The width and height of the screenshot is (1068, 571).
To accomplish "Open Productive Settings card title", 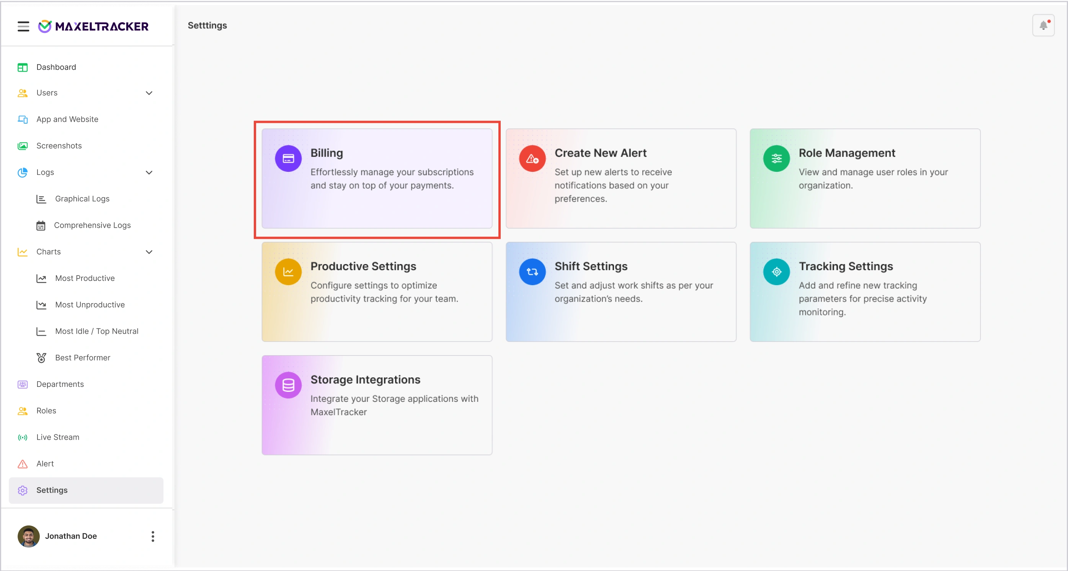I will click(363, 266).
